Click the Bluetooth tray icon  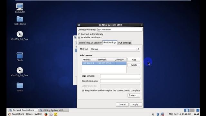(x=158, y=114)
